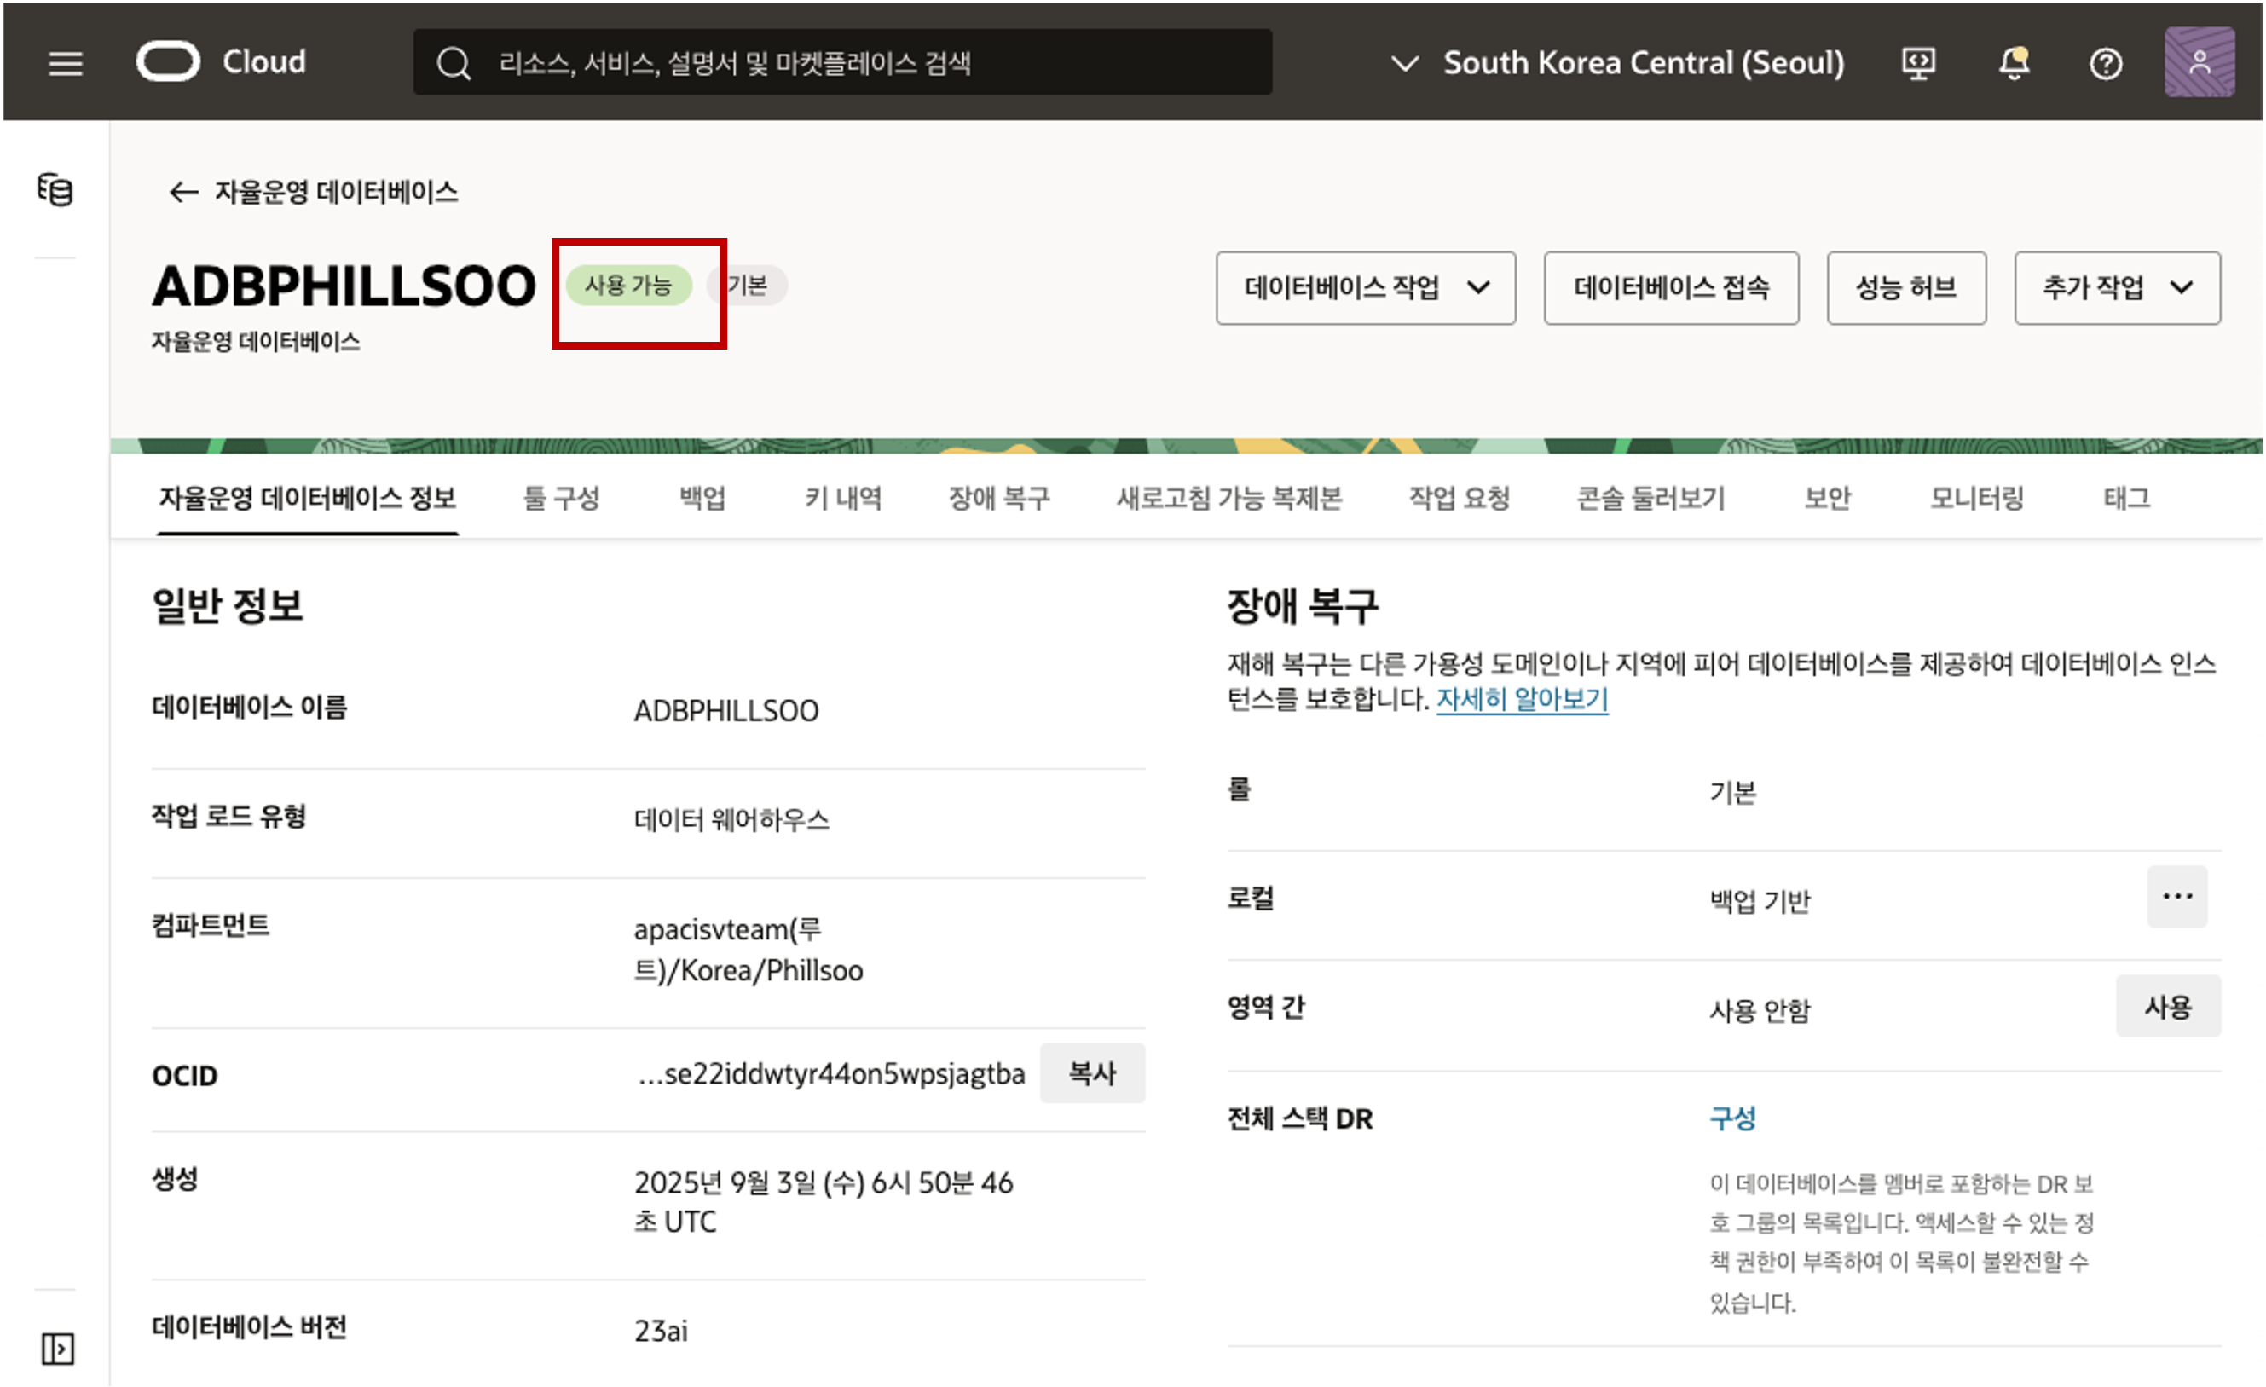Screen dimensions: 2266x1387
Task: Switch to the 콘솔 둘러보기 tab
Action: tap(1650, 499)
